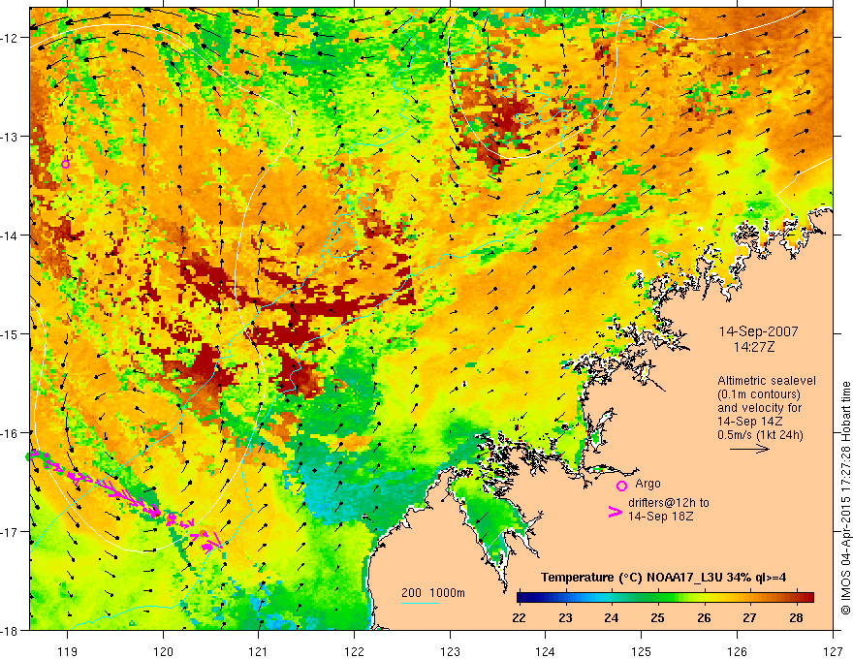853x659 pixels.
Task: Click the "200 1000m" depth label
Action: click(433, 593)
